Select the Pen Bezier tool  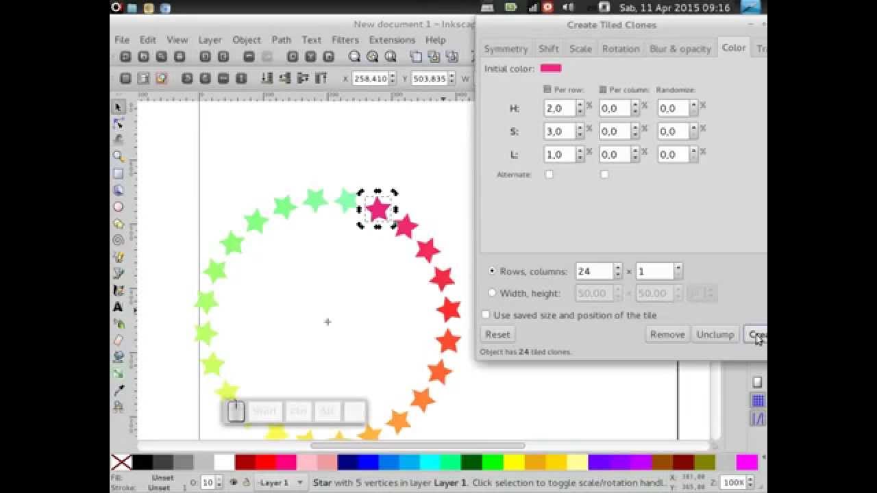coord(118,273)
